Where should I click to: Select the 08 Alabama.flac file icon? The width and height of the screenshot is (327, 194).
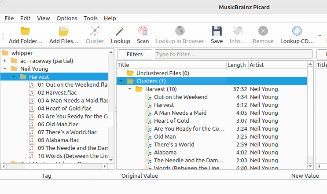click(x=32, y=140)
